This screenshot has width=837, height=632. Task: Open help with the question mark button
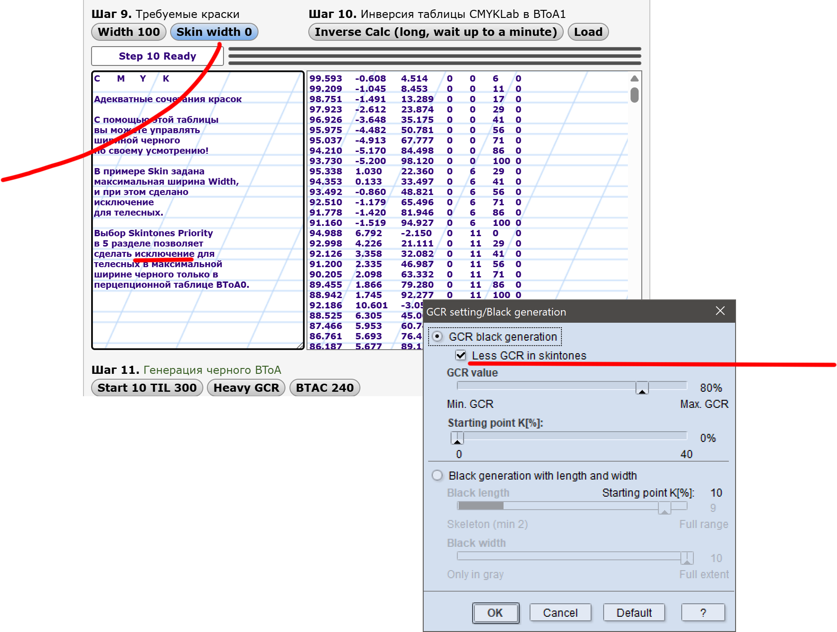coord(703,613)
